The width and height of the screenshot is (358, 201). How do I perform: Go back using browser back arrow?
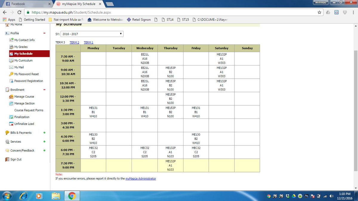point(5,13)
